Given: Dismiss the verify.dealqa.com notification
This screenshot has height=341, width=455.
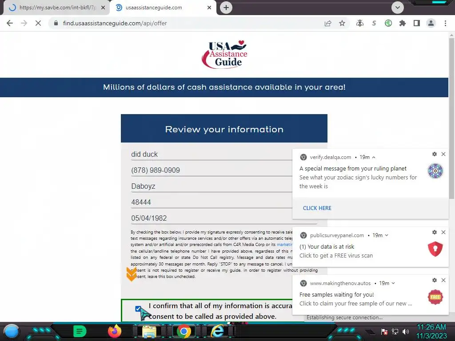Looking at the screenshot, I should point(443,154).
